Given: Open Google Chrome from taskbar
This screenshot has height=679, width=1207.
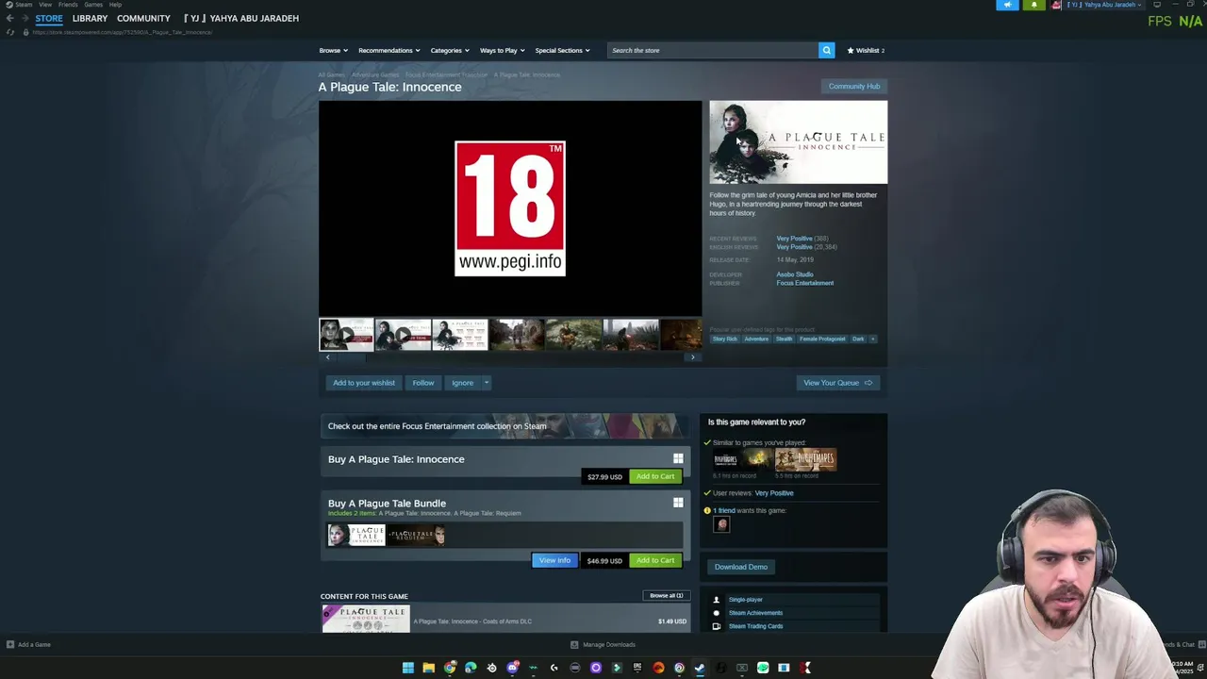Looking at the screenshot, I should click(450, 668).
